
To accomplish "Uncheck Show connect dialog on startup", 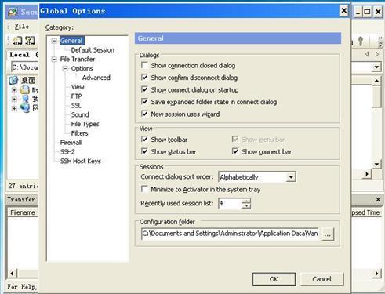I will pos(144,89).
